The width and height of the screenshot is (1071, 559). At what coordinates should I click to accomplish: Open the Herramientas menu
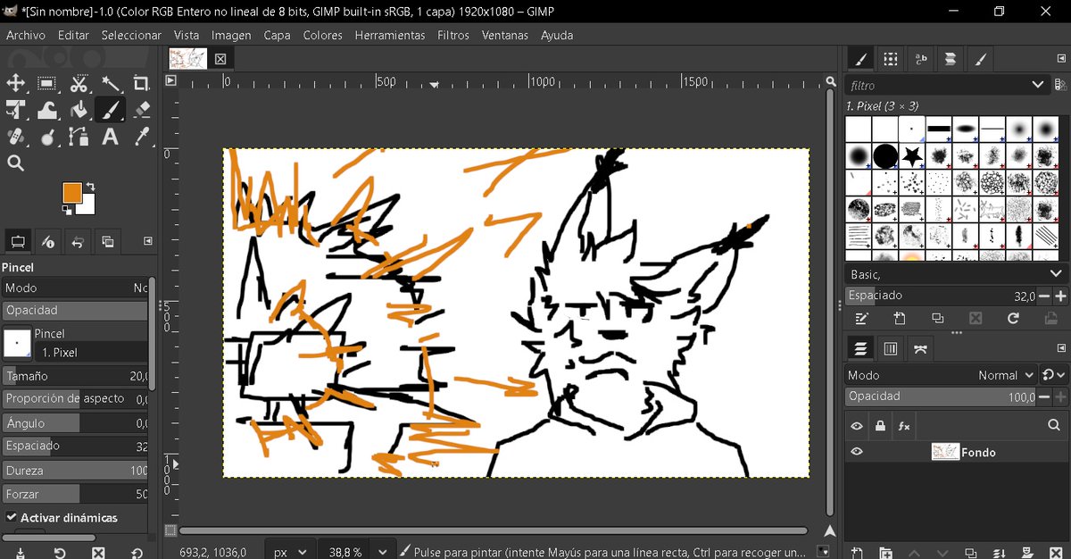pyautogui.click(x=390, y=35)
